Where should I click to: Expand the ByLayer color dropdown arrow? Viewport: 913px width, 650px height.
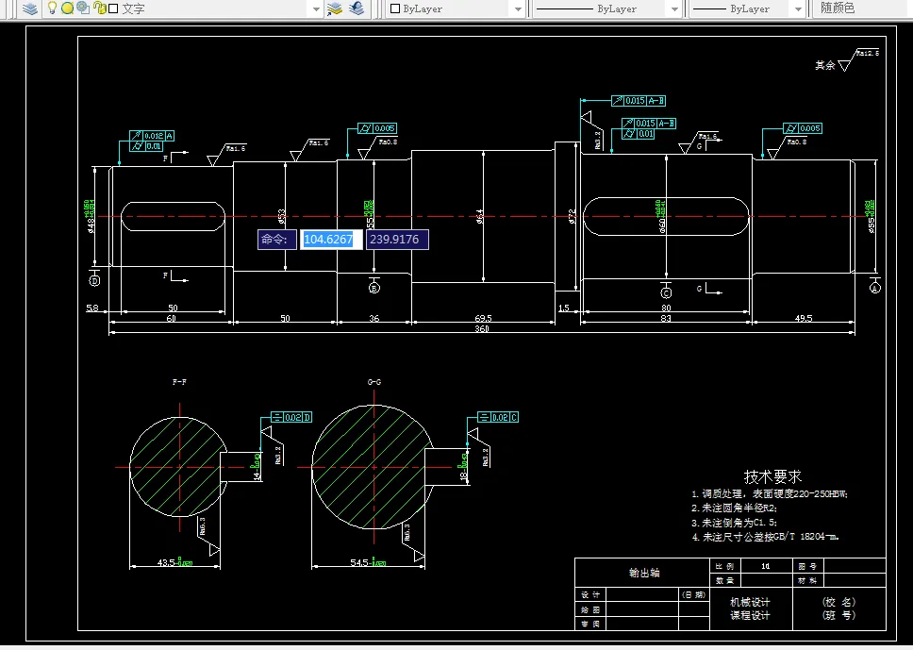518,9
